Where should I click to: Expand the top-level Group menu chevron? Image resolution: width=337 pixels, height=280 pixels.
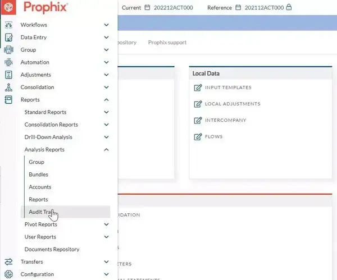click(106, 50)
